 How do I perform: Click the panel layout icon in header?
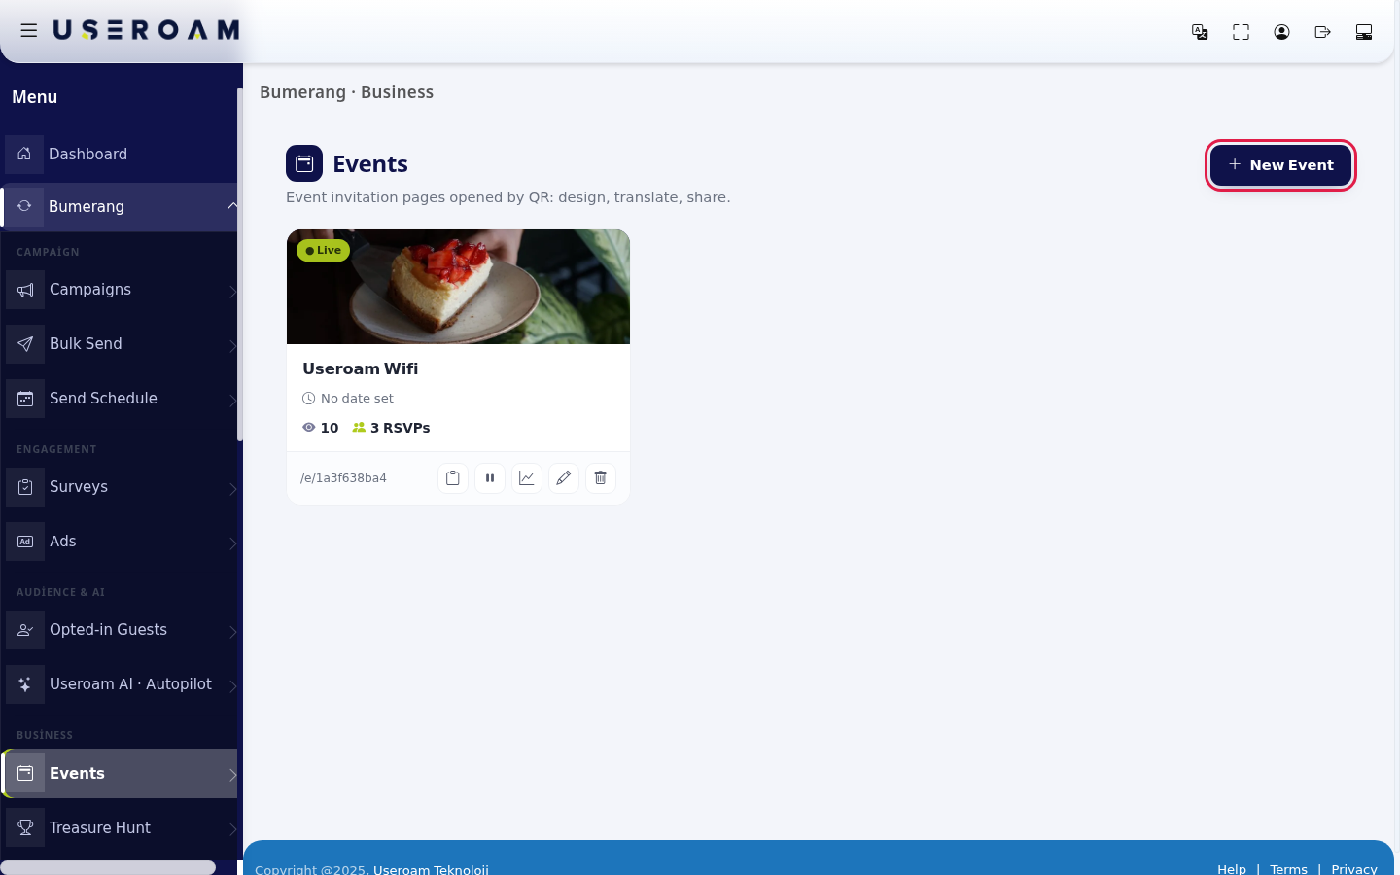click(x=1364, y=32)
